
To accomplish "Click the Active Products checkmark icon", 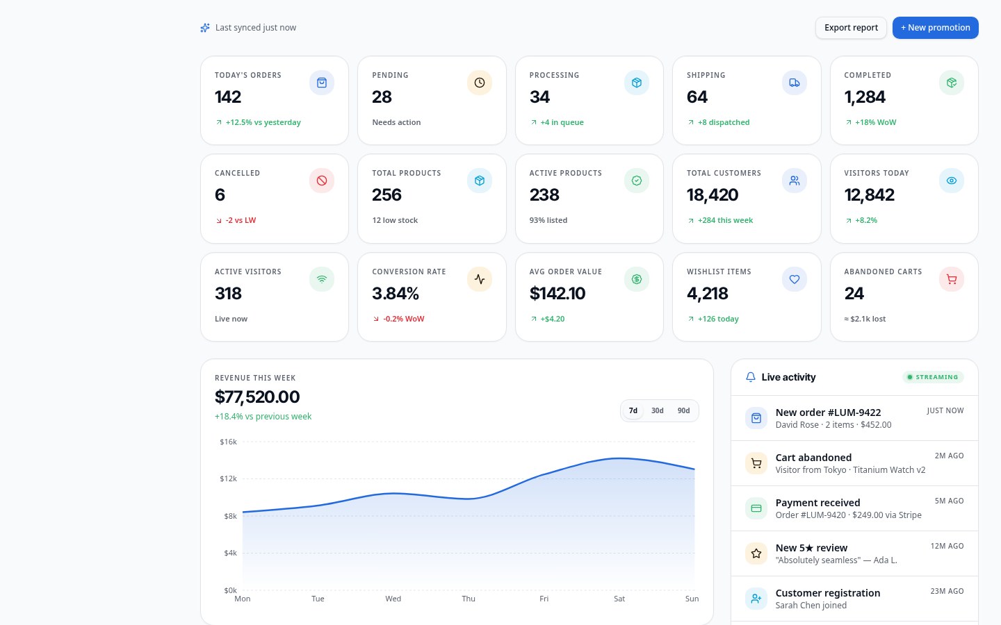I will pyautogui.click(x=637, y=181).
